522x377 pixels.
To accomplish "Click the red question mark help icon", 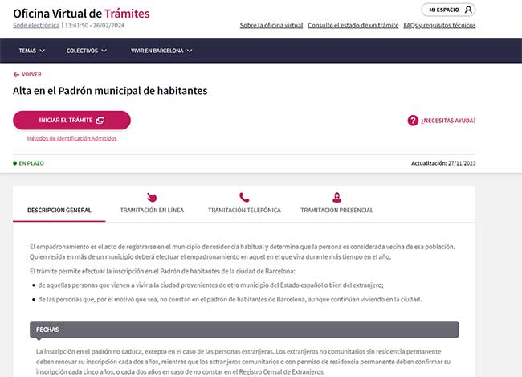I will [413, 121].
